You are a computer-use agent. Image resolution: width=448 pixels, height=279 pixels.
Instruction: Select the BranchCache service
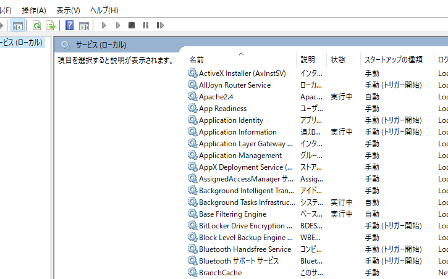click(220, 272)
